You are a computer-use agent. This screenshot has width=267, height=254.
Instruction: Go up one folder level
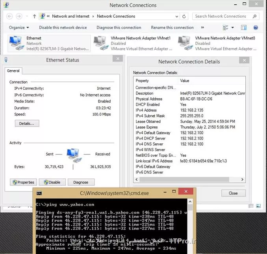(x=34, y=17)
